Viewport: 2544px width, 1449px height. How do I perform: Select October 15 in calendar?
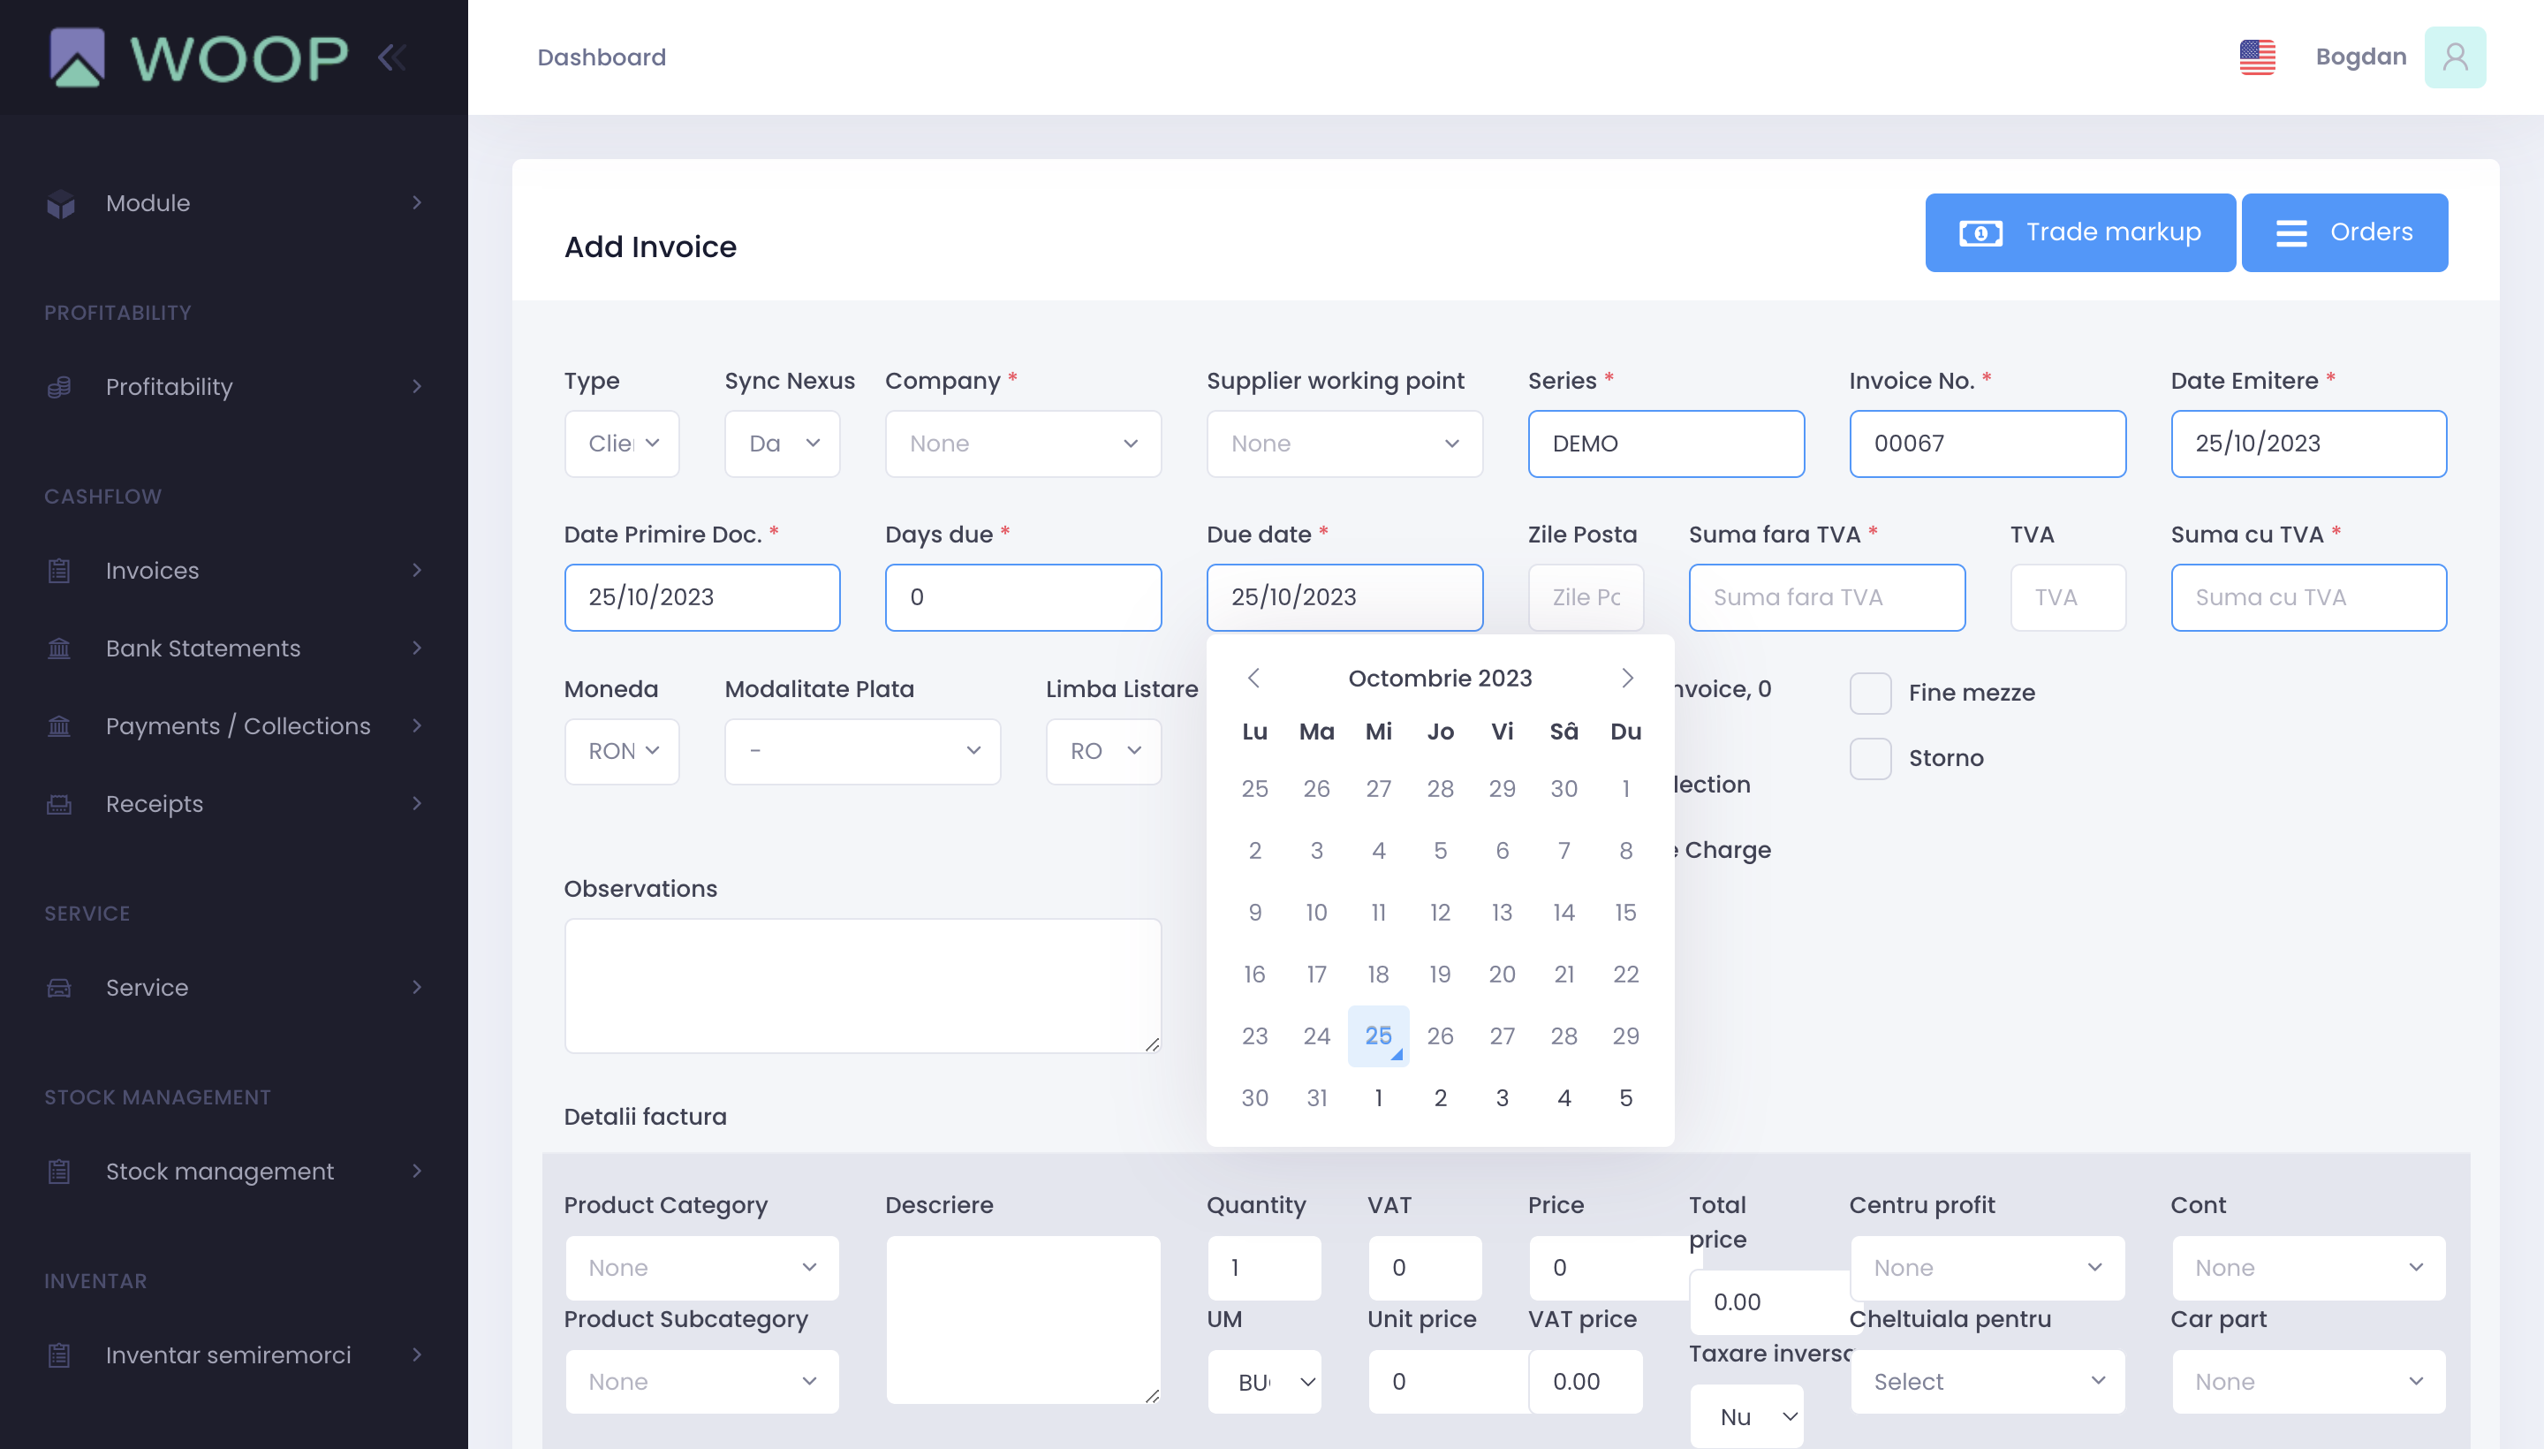[x=1625, y=913]
